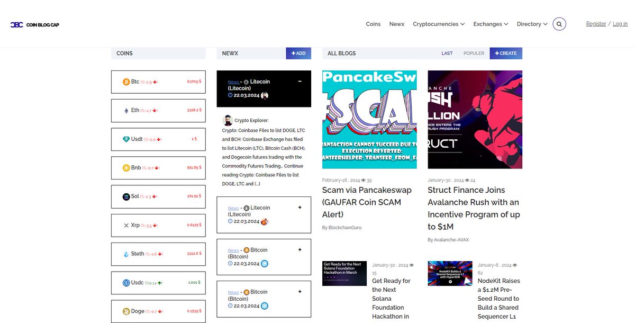Click the Usdc coin icon
This screenshot has width=635, height=323.
(126, 283)
